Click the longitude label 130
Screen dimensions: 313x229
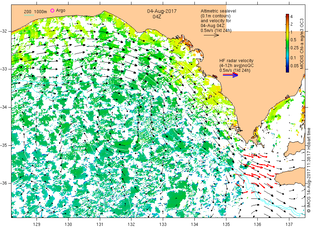click(68, 224)
